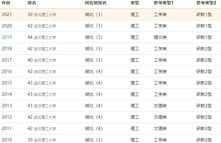Select the 排名 column header
The image size is (221, 143).
point(32,3)
